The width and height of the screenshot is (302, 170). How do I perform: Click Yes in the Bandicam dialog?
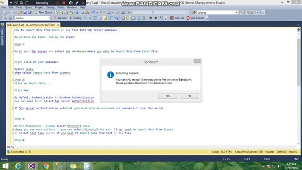tap(168, 96)
